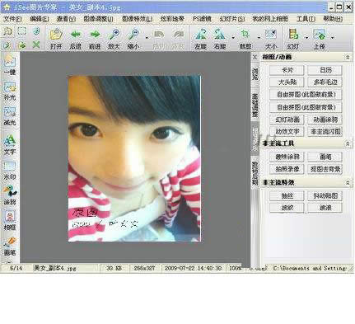
Task: Click the 趣味涂鸦 button
Action: [287, 157]
